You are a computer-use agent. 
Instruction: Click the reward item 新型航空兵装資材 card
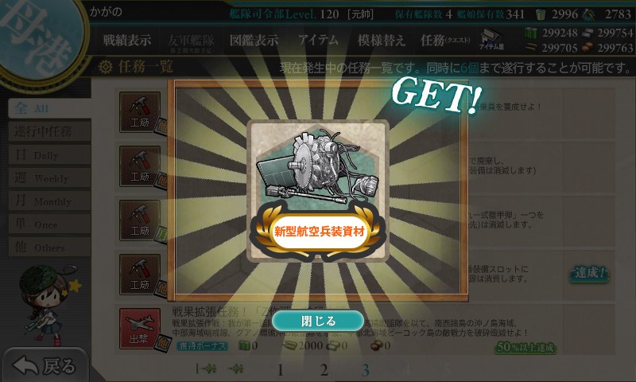pyautogui.click(x=319, y=191)
